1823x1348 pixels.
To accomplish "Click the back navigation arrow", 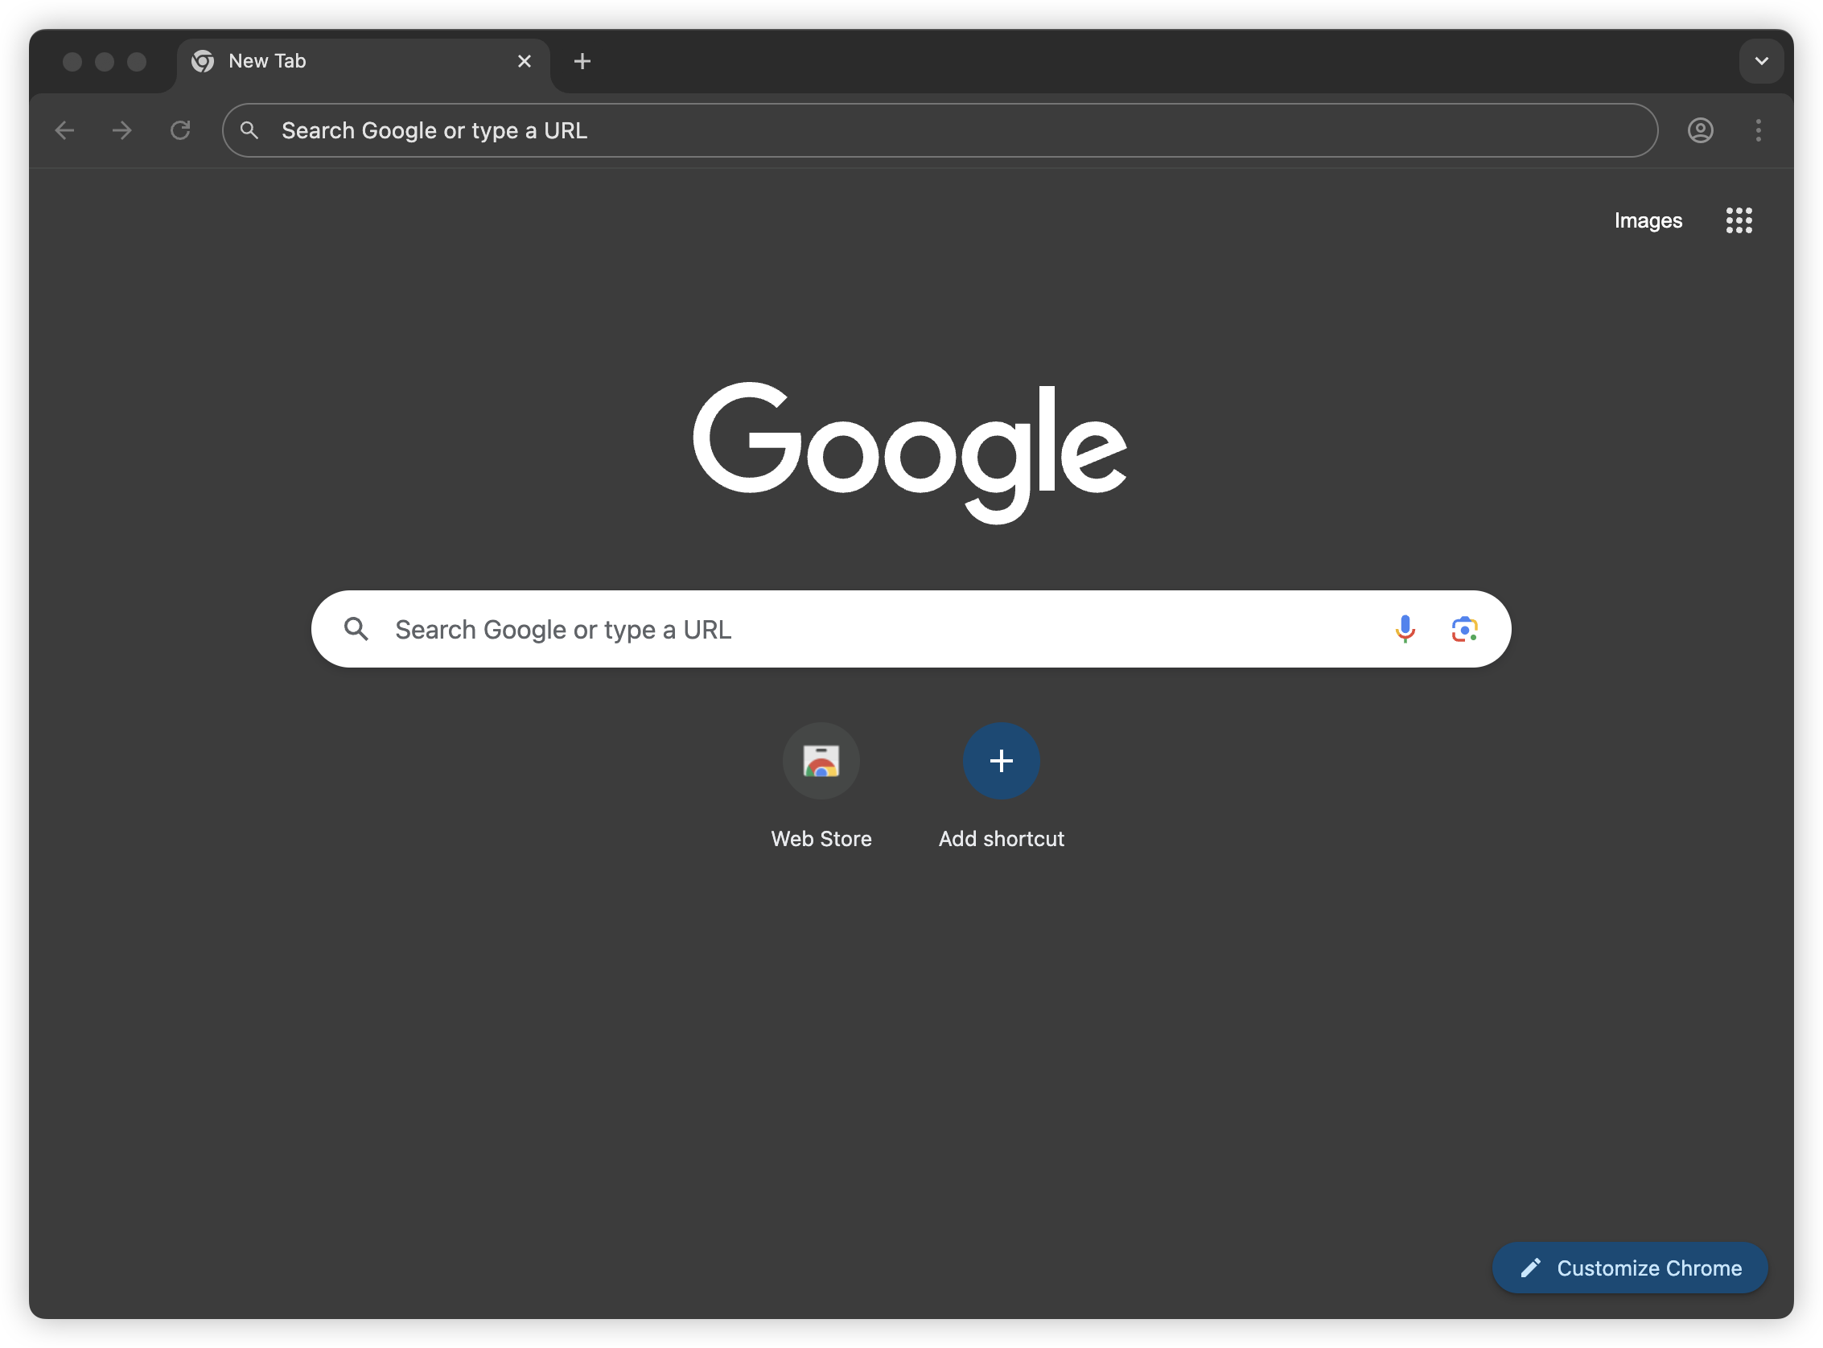I will pos(64,130).
